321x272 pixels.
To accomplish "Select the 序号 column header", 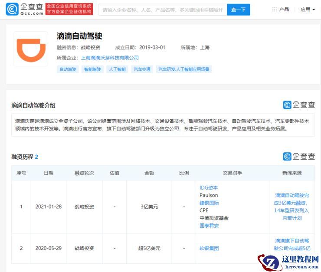I will [x=21, y=173].
